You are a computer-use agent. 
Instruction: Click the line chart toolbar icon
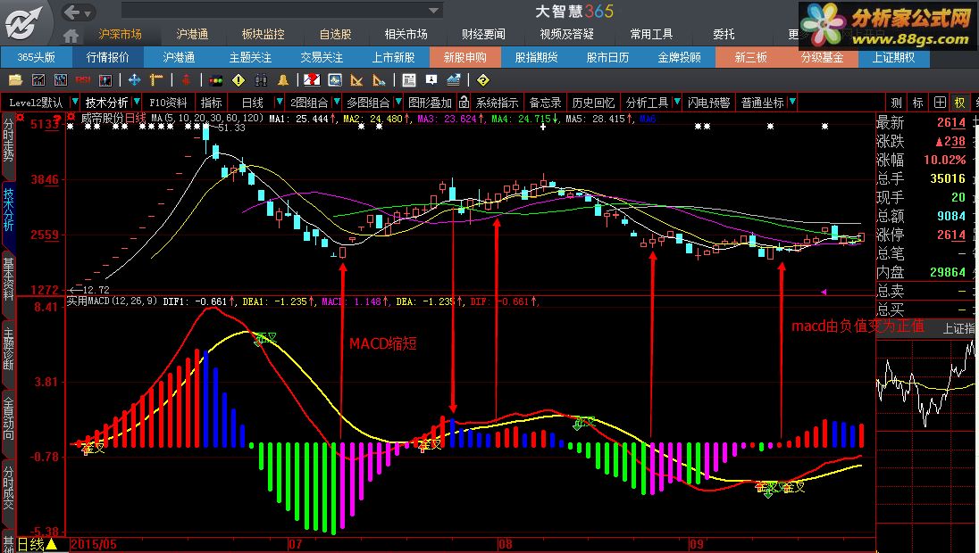click(x=38, y=79)
